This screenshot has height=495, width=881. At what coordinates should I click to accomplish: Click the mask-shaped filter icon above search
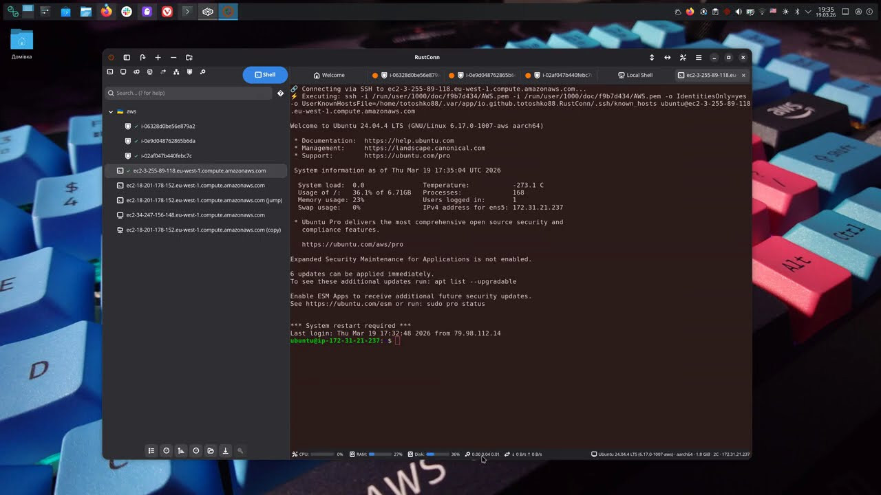(136, 72)
